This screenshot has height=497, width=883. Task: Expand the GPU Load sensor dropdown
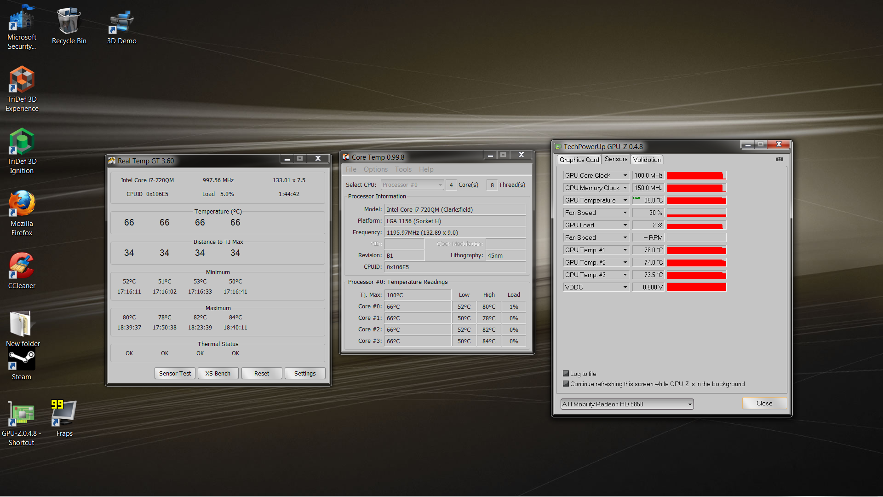coord(625,225)
